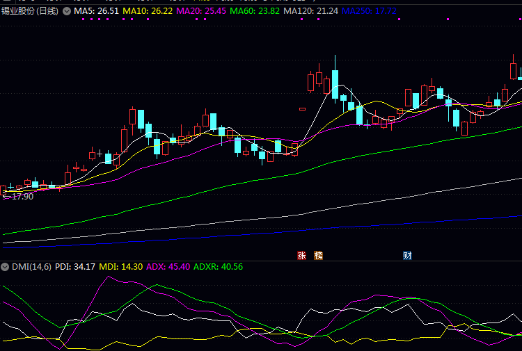Screen dimensions: 522x351
Task: Click the MA120: 21.24 label
Action: [310, 11]
